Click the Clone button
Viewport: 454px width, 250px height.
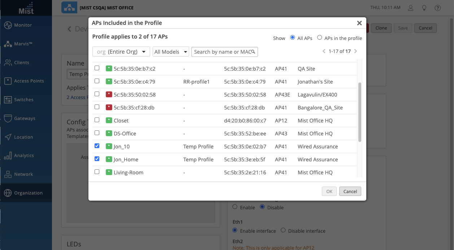coord(381,28)
